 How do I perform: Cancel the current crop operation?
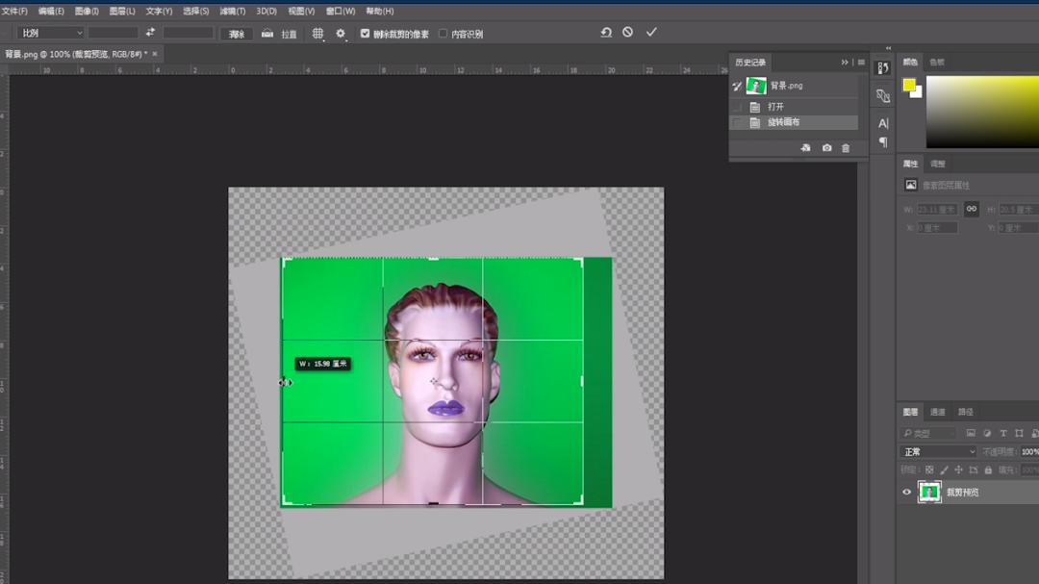pos(627,32)
